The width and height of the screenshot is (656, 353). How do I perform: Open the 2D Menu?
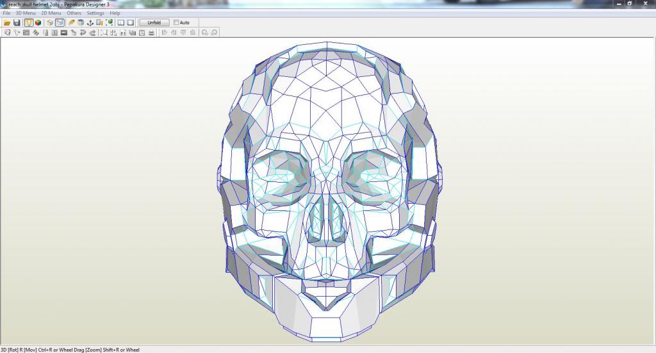tap(51, 13)
